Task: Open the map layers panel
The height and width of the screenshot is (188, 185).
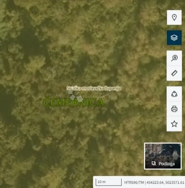Action: tap(174, 37)
